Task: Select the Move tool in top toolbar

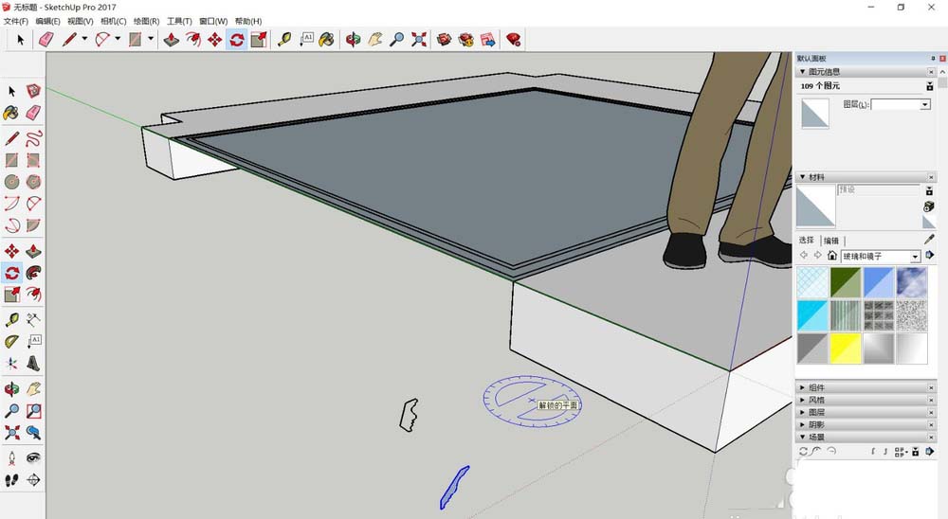Action: (x=214, y=39)
